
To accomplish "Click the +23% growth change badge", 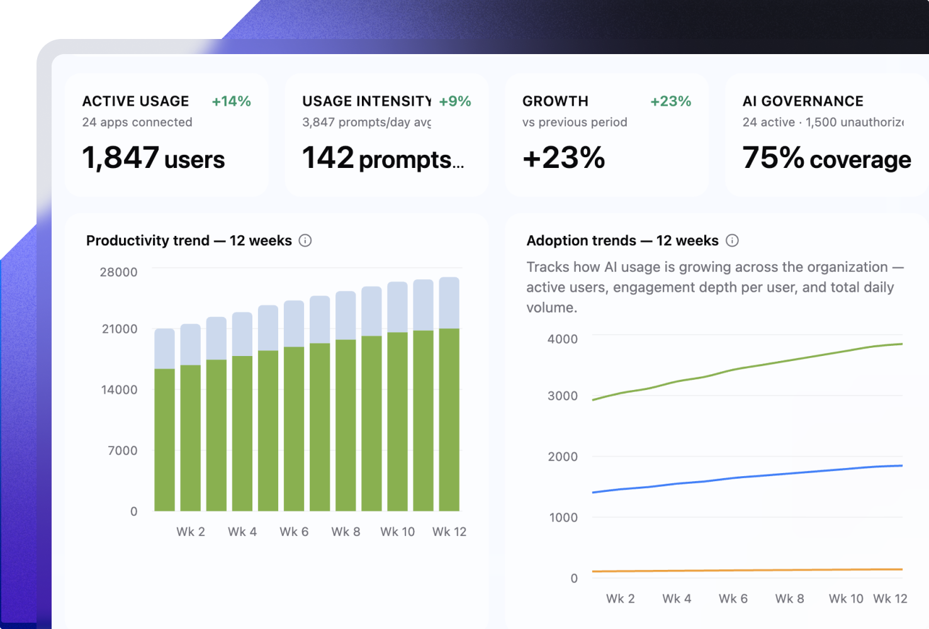I will [671, 101].
